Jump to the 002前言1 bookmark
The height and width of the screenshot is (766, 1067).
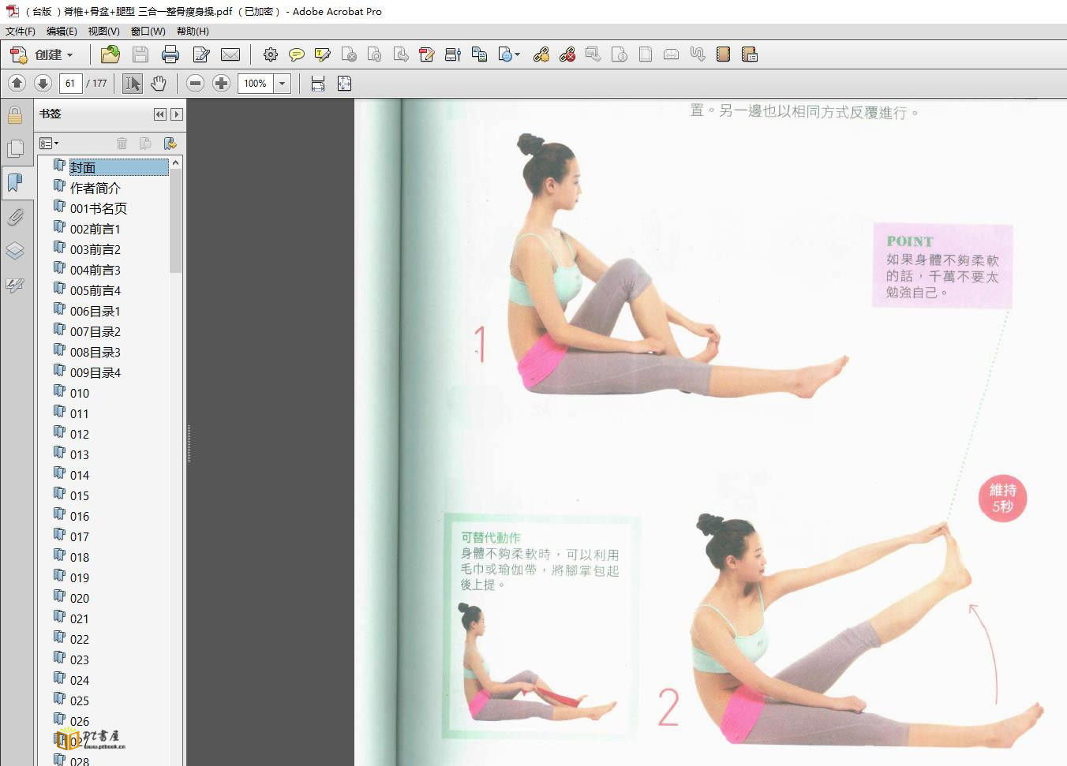[95, 229]
